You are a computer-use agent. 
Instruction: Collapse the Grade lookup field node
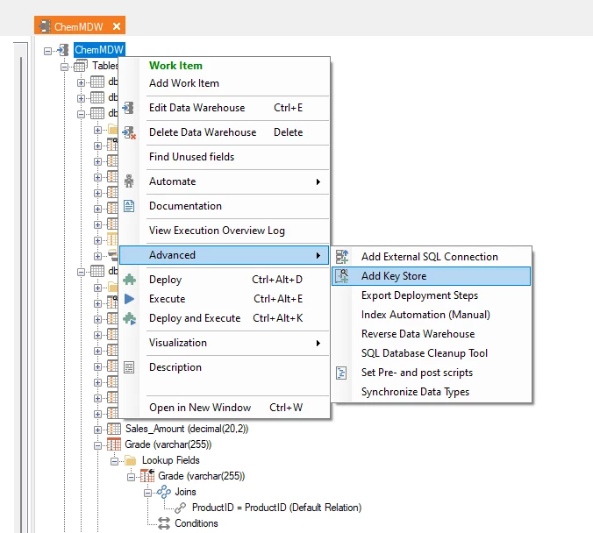[x=131, y=477]
